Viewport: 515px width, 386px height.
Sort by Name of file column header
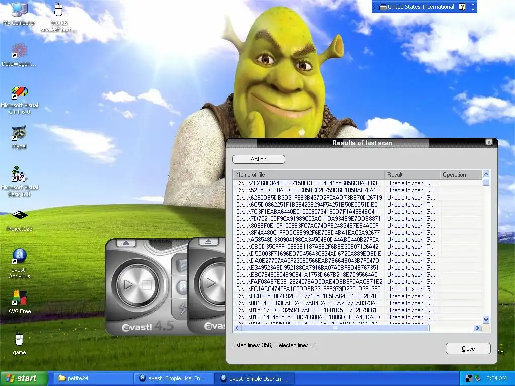click(309, 174)
